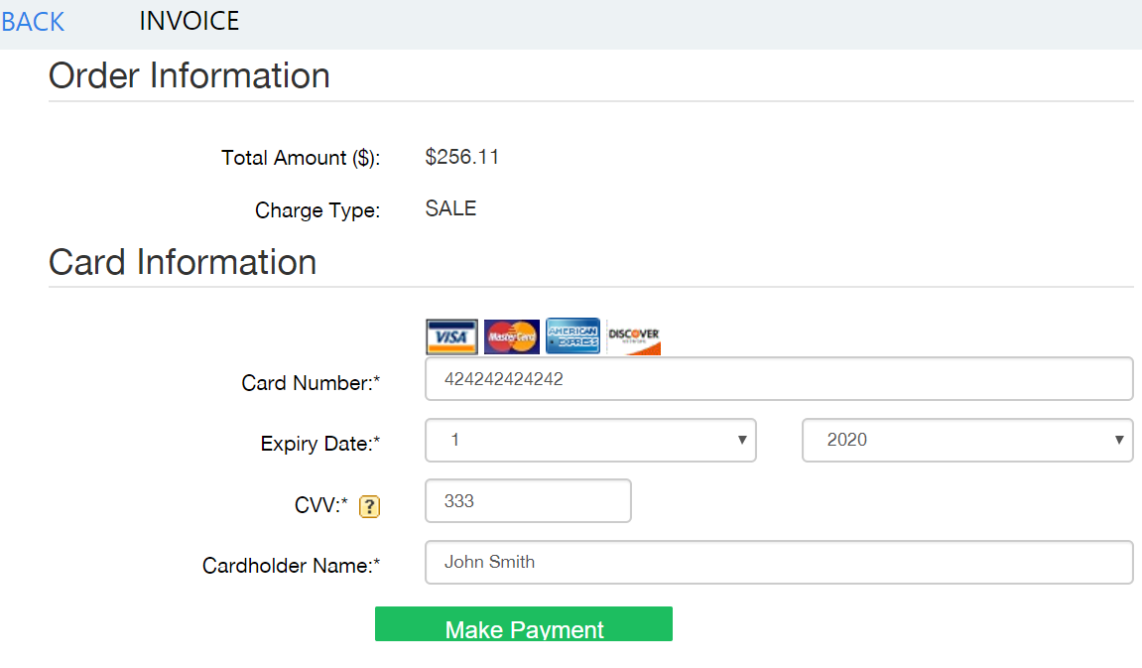The height and width of the screenshot is (668, 1142).
Task: Select the $256.11 total amount value
Action: [x=462, y=157]
